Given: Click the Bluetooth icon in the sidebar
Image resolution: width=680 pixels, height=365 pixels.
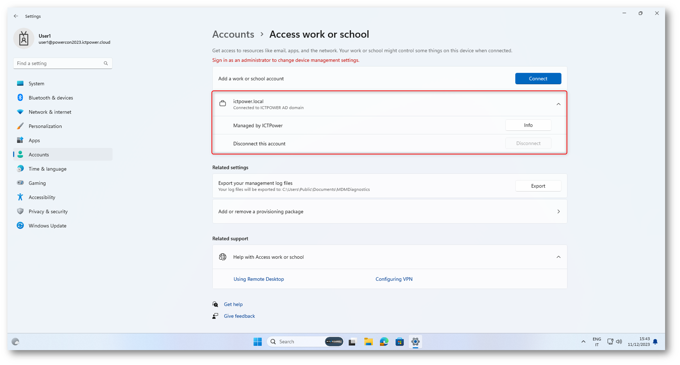Looking at the screenshot, I should point(20,98).
